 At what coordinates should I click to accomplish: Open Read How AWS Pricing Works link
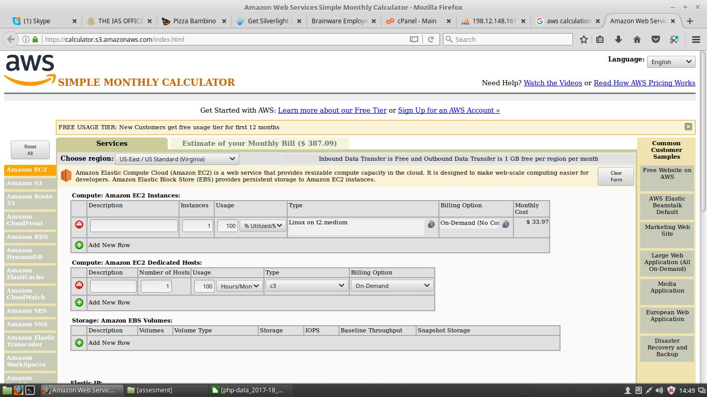point(644,83)
